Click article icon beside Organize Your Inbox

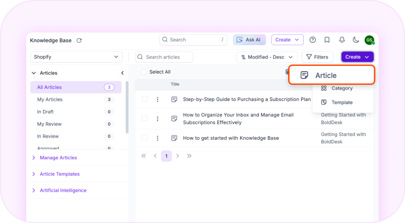tap(174, 119)
